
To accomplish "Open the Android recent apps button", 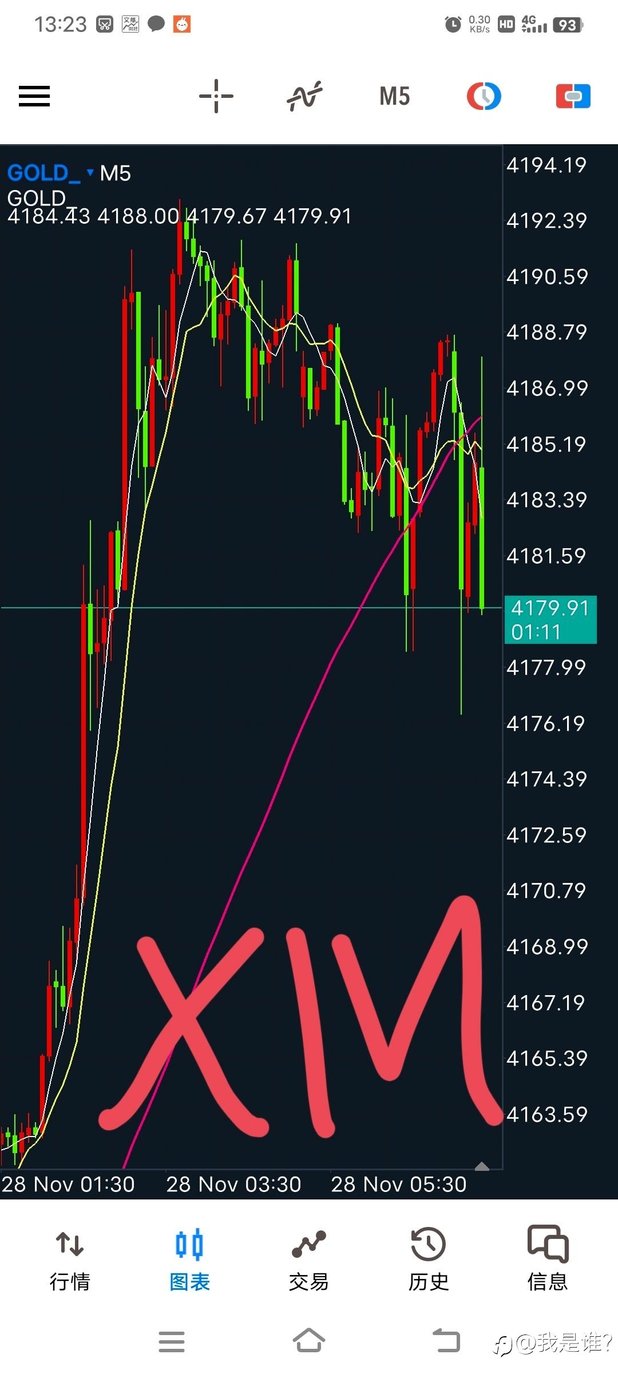I will pos(172,1341).
